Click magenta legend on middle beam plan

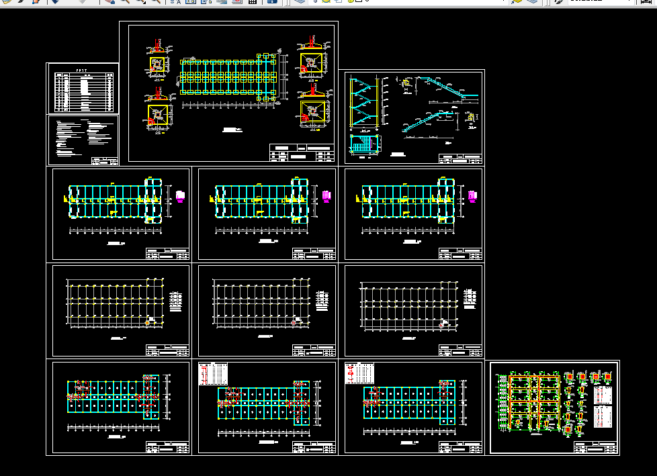327,196
